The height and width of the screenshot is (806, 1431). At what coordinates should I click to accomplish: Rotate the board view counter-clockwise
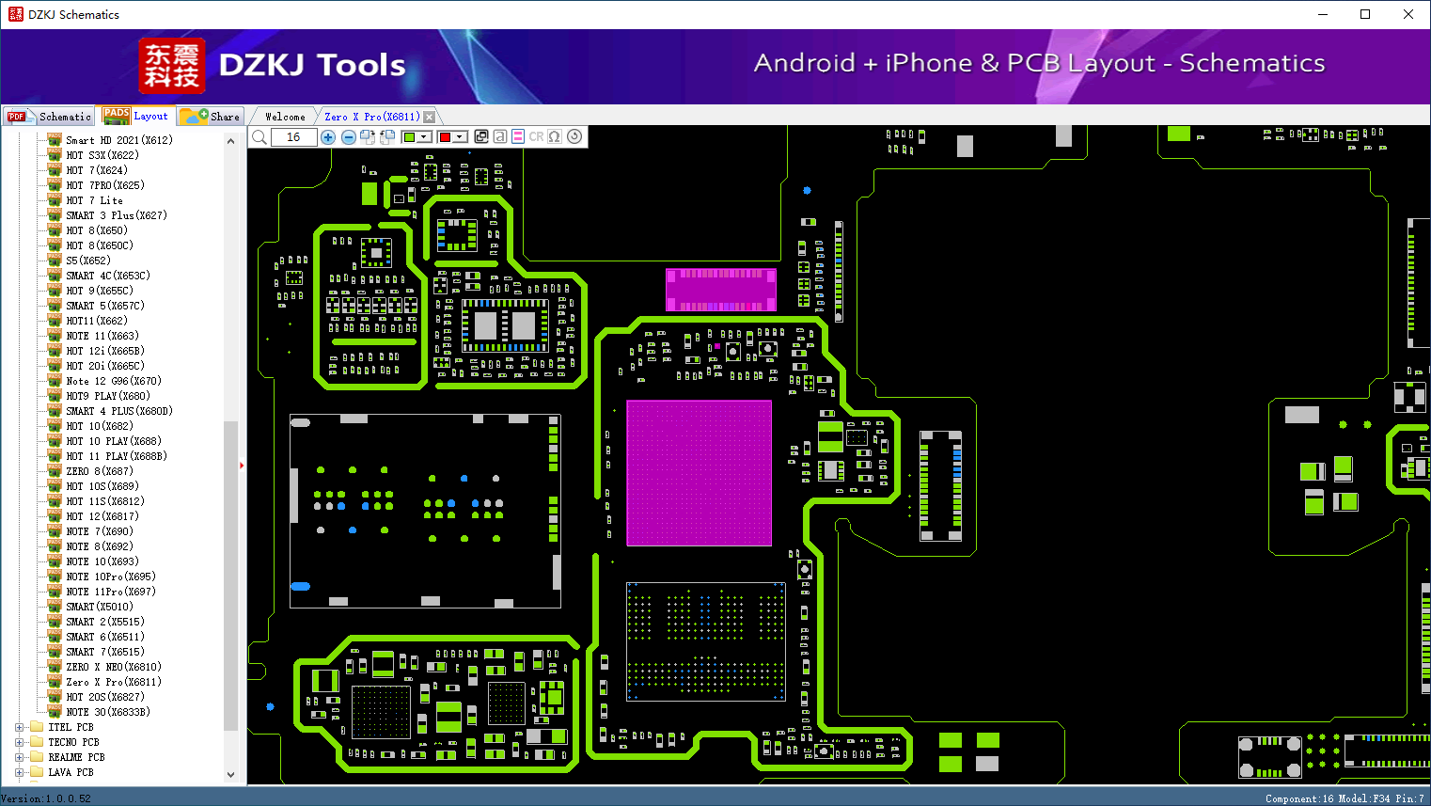tap(386, 137)
